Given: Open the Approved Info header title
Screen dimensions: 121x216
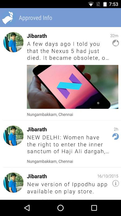Looking at the screenshot, I should click(35, 18).
